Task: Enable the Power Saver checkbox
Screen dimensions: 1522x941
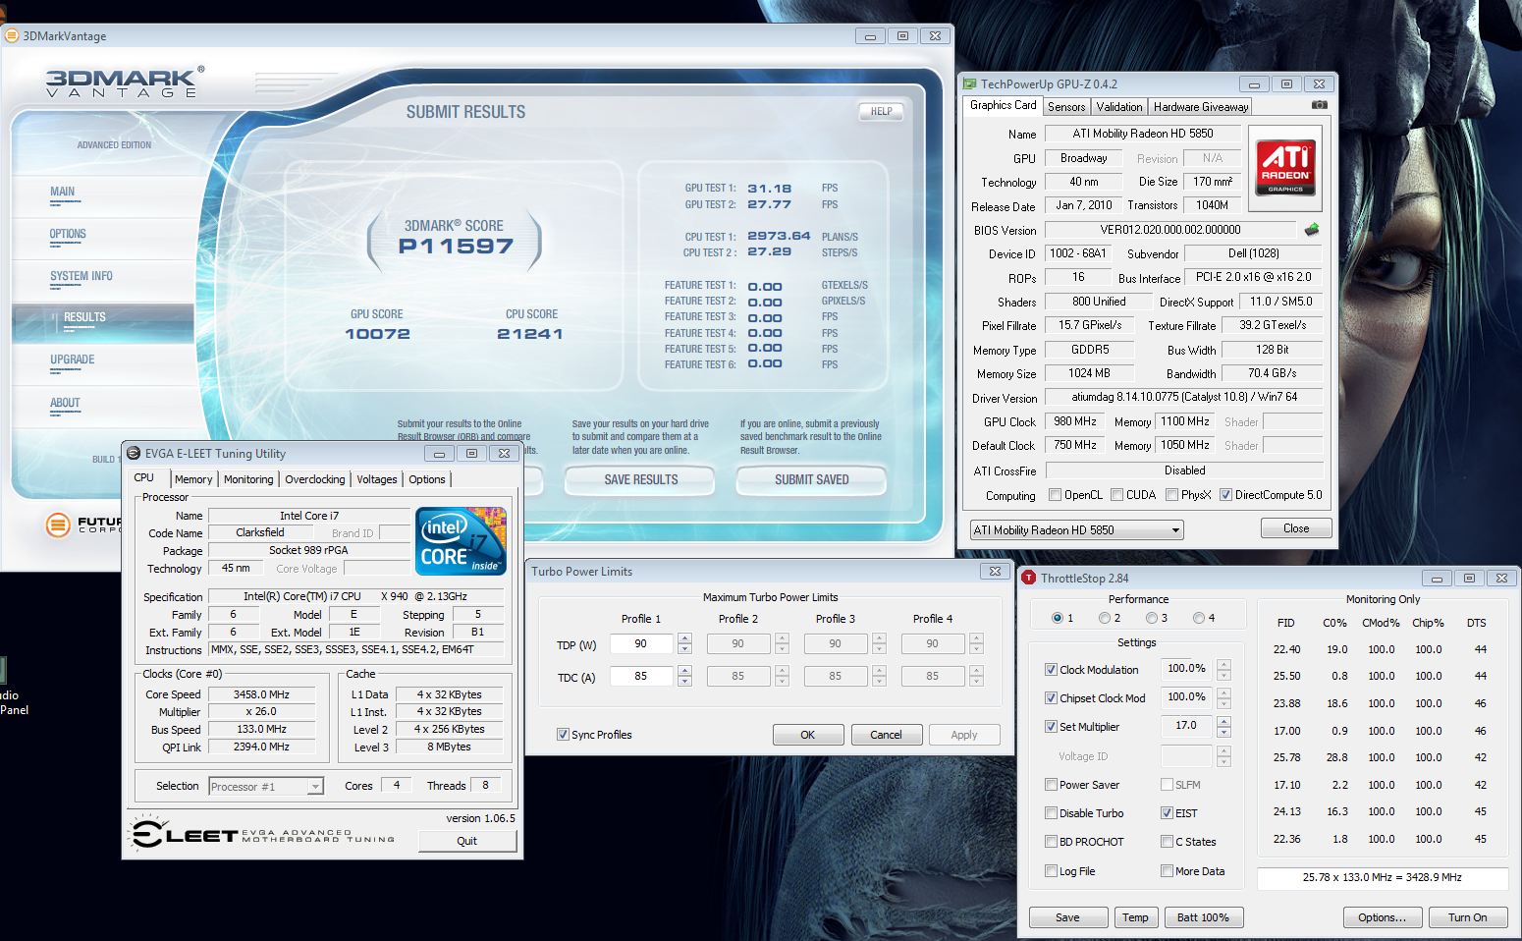Action: click(x=1051, y=785)
